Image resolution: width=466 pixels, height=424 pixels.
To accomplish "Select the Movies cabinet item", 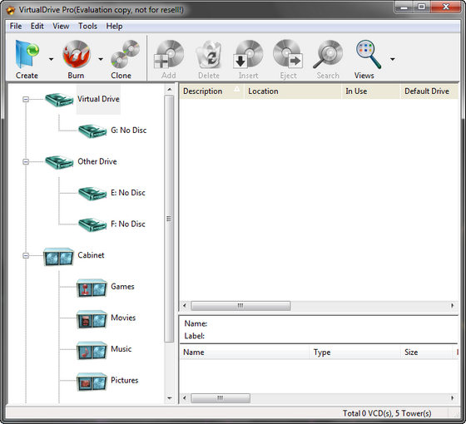I will point(123,318).
